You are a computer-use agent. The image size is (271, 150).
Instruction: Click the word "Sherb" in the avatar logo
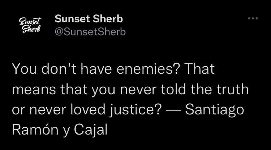click(31, 29)
